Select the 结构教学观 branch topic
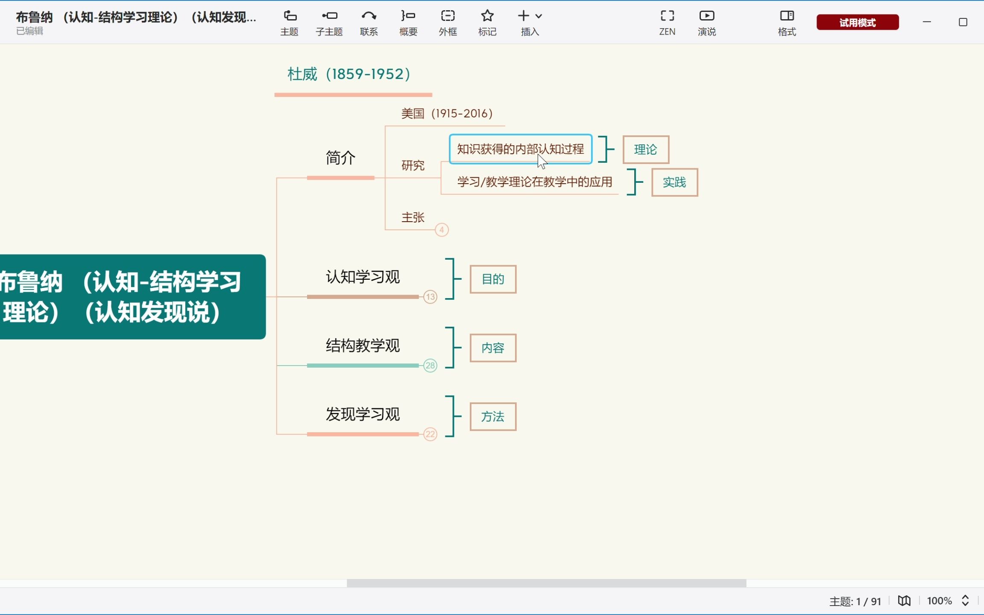The height and width of the screenshot is (615, 984). [363, 346]
